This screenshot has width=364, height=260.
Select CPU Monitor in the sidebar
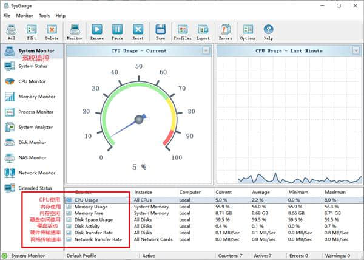pos(32,81)
